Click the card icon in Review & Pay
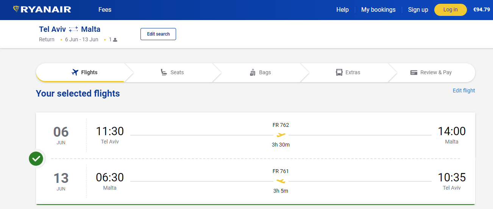The height and width of the screenshot is (209, 493). click(414, 72)
